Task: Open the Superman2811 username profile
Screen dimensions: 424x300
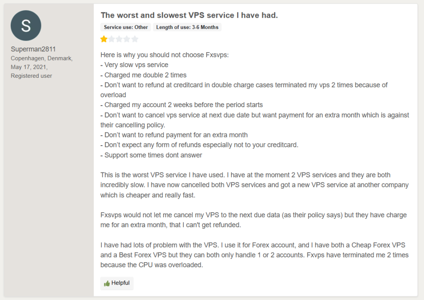Action: [x=33, y=49]
